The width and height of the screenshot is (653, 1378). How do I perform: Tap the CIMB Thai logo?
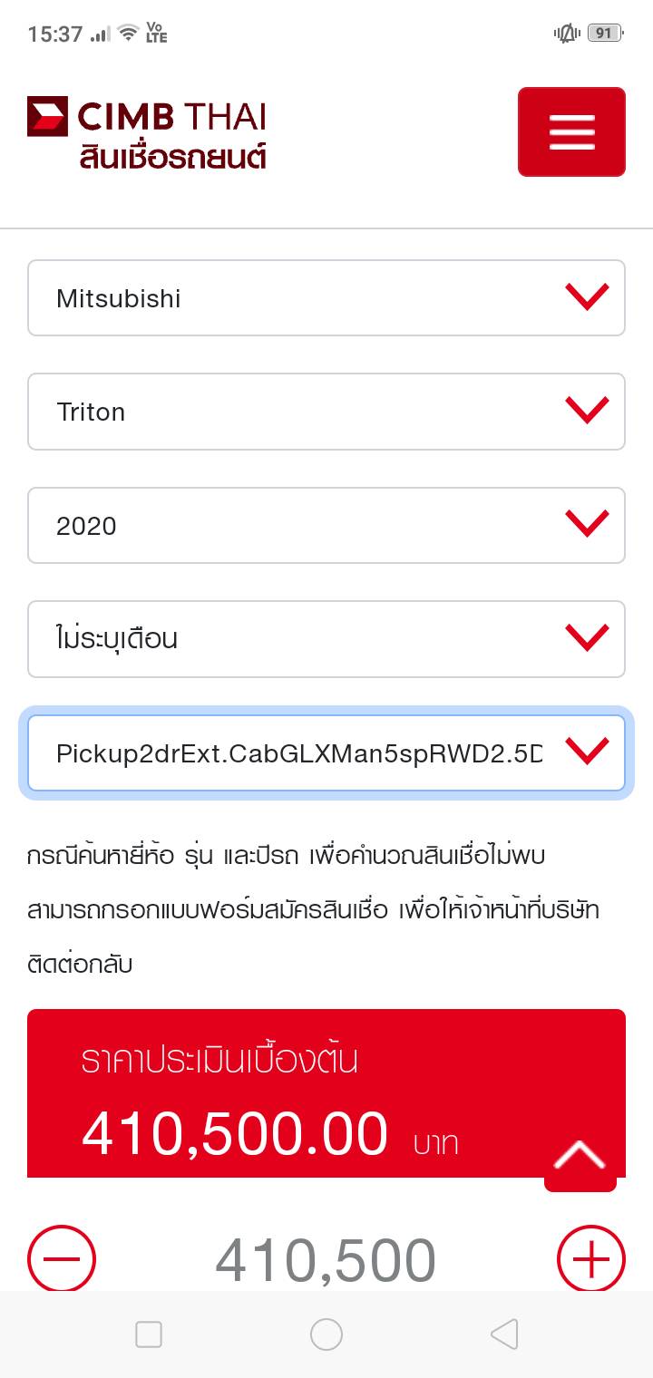(x=147, y=117)
